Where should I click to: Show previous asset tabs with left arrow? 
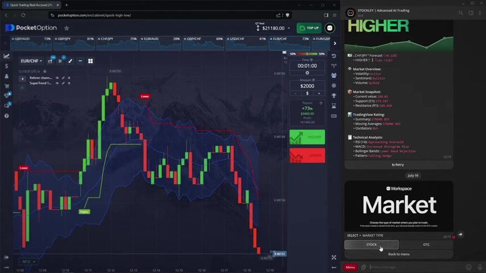[x=5, y=43]
